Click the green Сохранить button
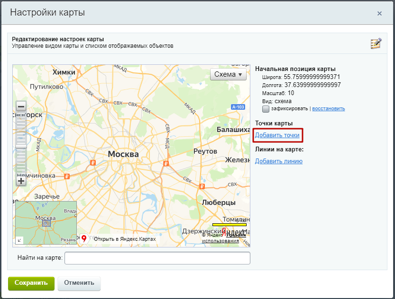The image size is (395, 299). tap(31, 283)
